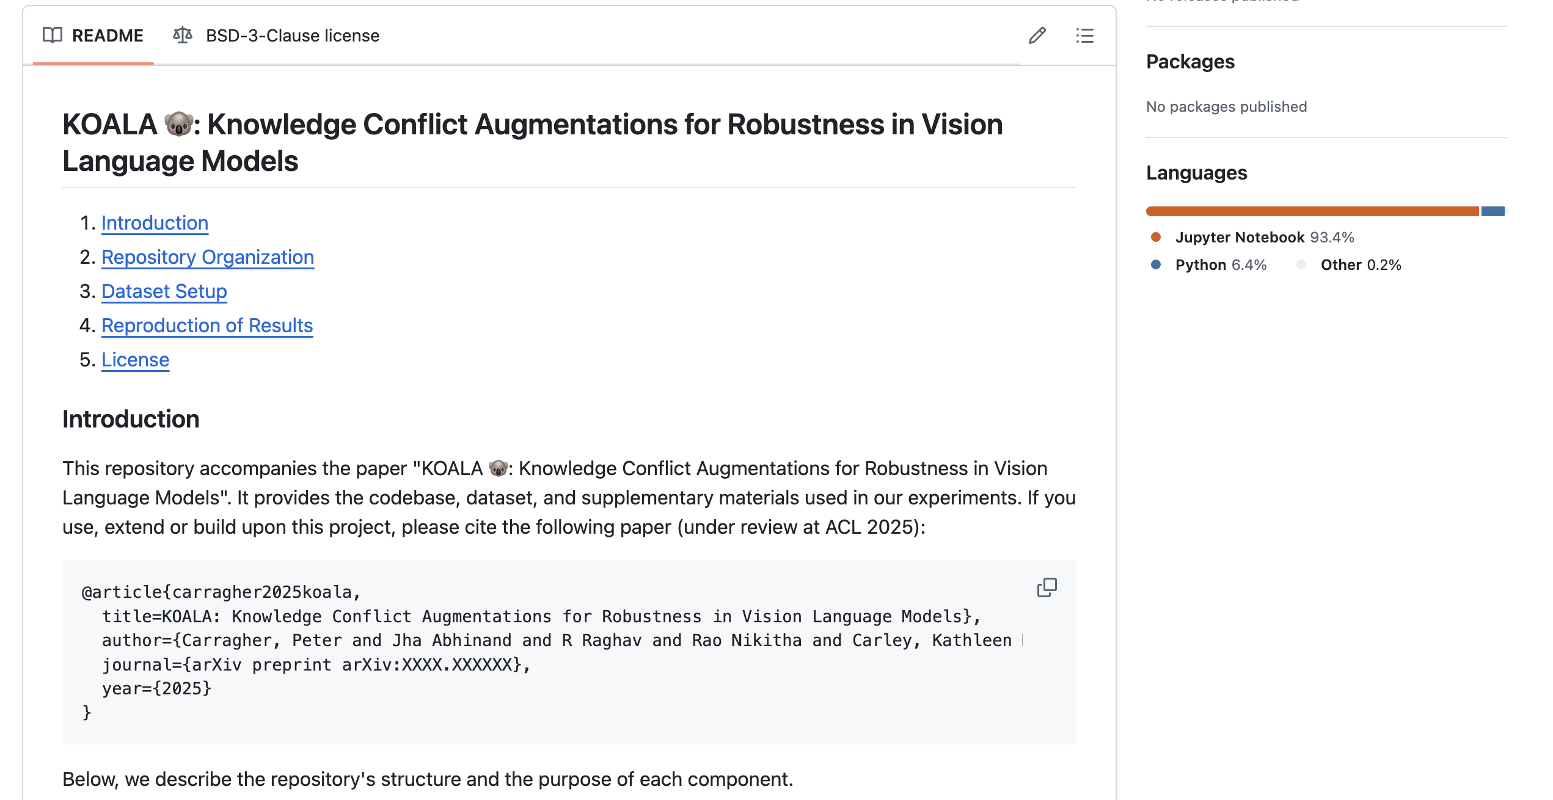Click the book icon beside README

point(53,35)
